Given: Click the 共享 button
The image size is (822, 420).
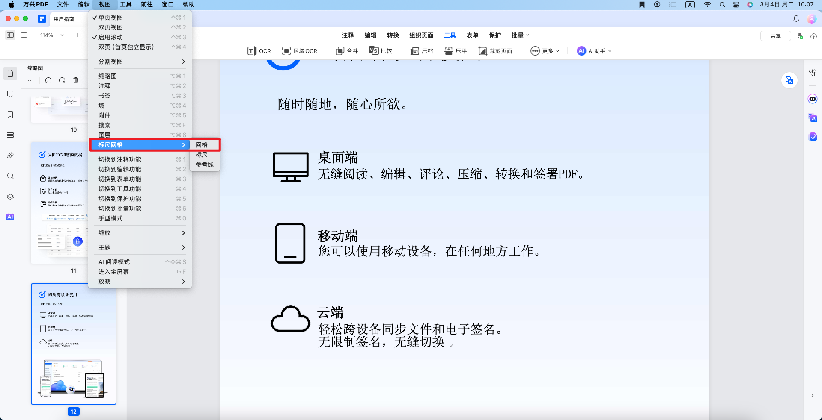Looking at the screenshot, I should [775, 36].
